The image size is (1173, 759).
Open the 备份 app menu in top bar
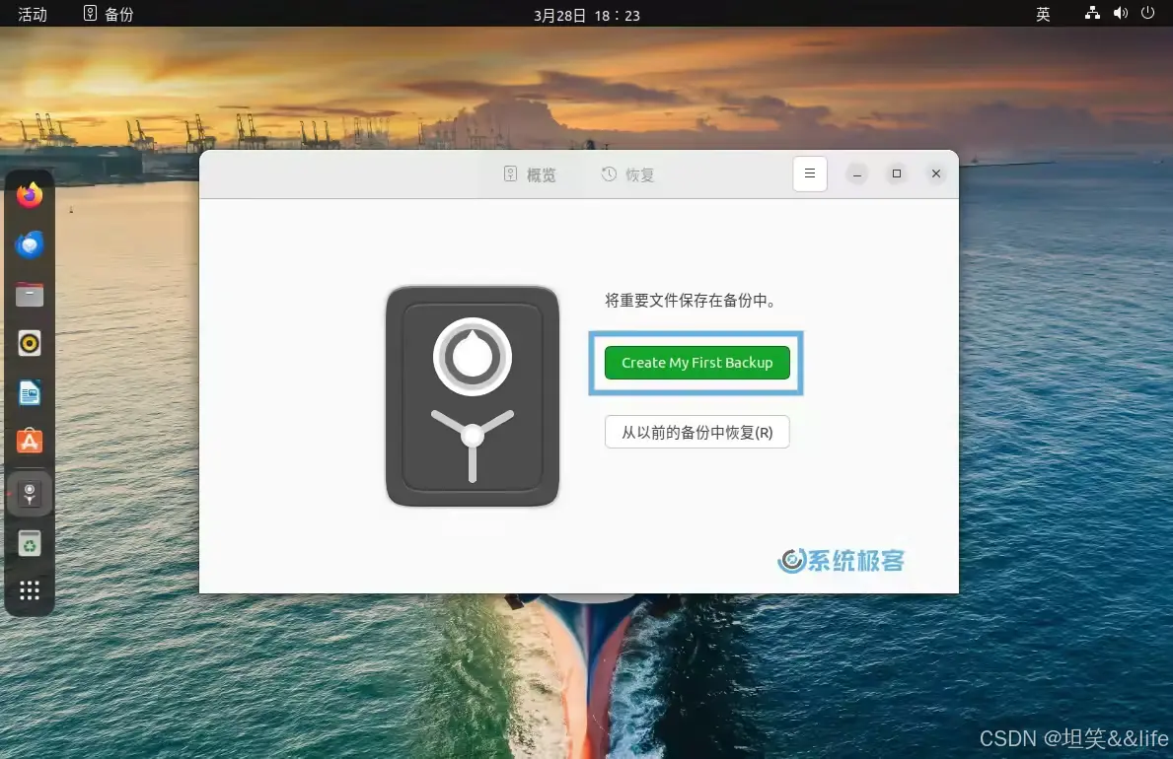[x=109, y=14]
